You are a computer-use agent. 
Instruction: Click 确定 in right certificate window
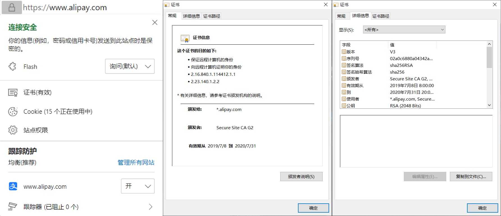(482, 208)
